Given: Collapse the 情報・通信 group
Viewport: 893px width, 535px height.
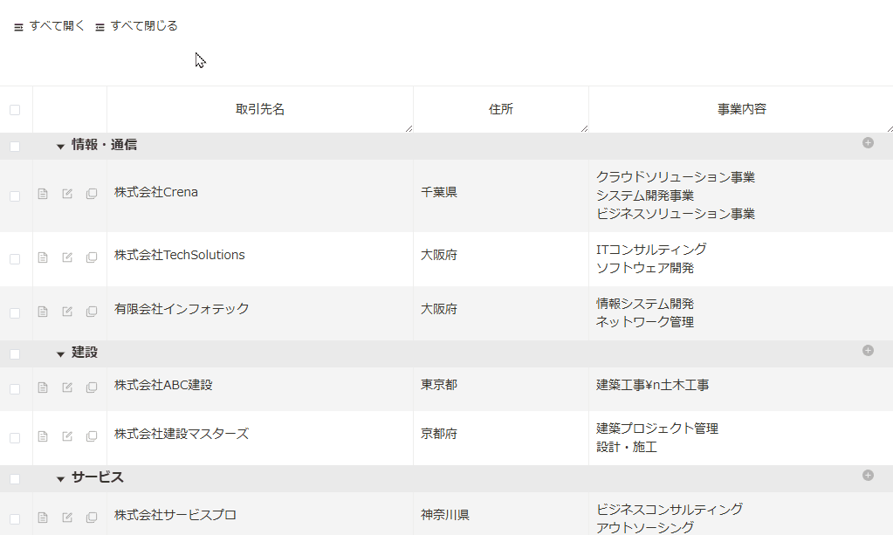Looking at the screenshot, I should click(60, 147).
